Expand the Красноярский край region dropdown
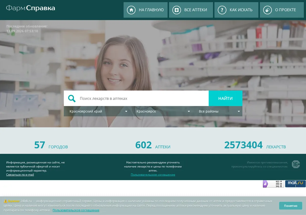Image resolution: width=306 pixels, height=215 pixels. (x=99, y=111)
